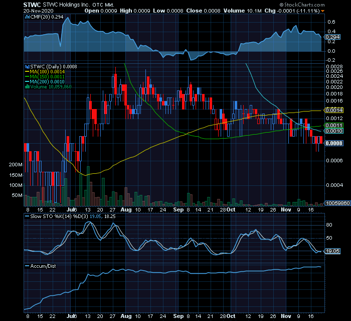This screenshot has height=321, width=351.
Task: Click the Chg -0.0001 (-11.11%) value
Action: pyautogui.click(x=292, y=11)
